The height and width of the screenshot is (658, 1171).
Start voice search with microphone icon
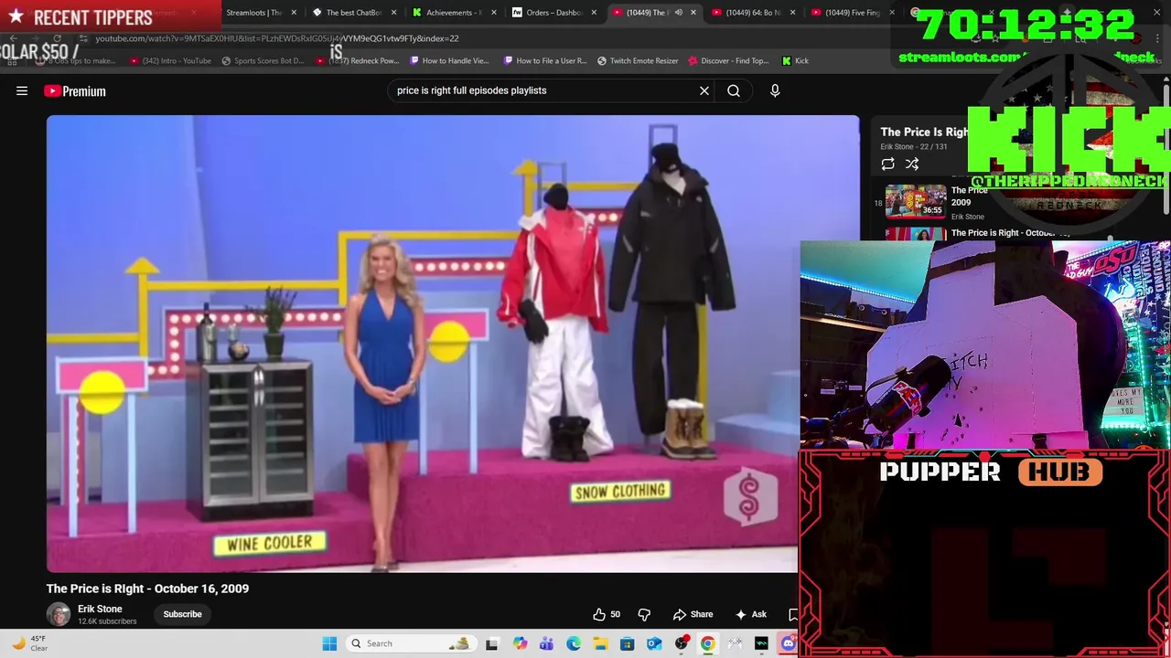(x=775, y=90)
